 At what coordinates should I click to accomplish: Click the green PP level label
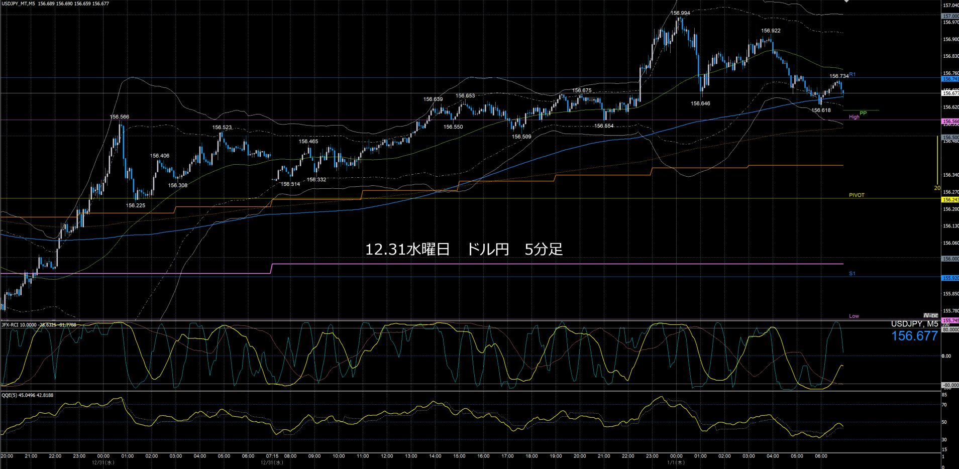point(863,113)
